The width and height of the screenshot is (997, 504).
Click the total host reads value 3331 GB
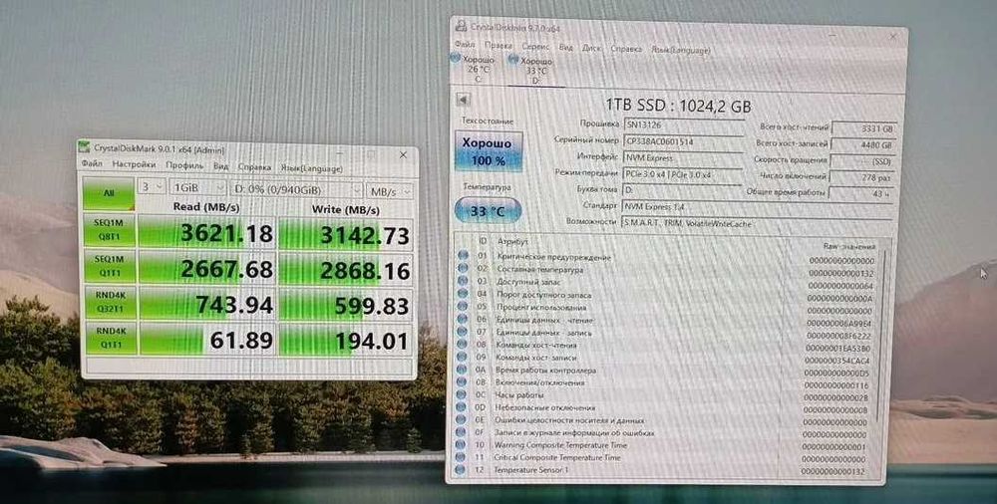(x=864, y=128)
